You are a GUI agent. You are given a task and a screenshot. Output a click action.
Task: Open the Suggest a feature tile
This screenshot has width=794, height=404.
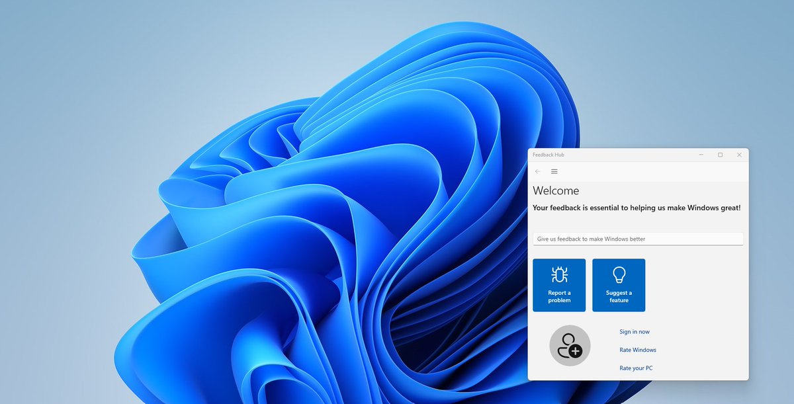coord(619,285)
